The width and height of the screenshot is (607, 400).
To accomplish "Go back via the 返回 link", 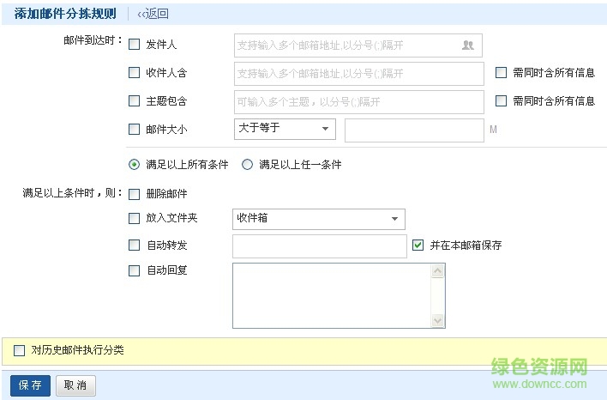I will (154, 14).
